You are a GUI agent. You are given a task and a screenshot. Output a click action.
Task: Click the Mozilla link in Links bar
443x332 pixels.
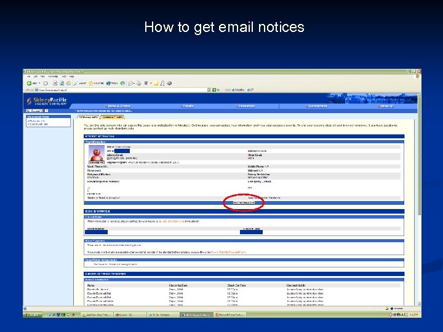pyautogui.click(x=238, y=90)
